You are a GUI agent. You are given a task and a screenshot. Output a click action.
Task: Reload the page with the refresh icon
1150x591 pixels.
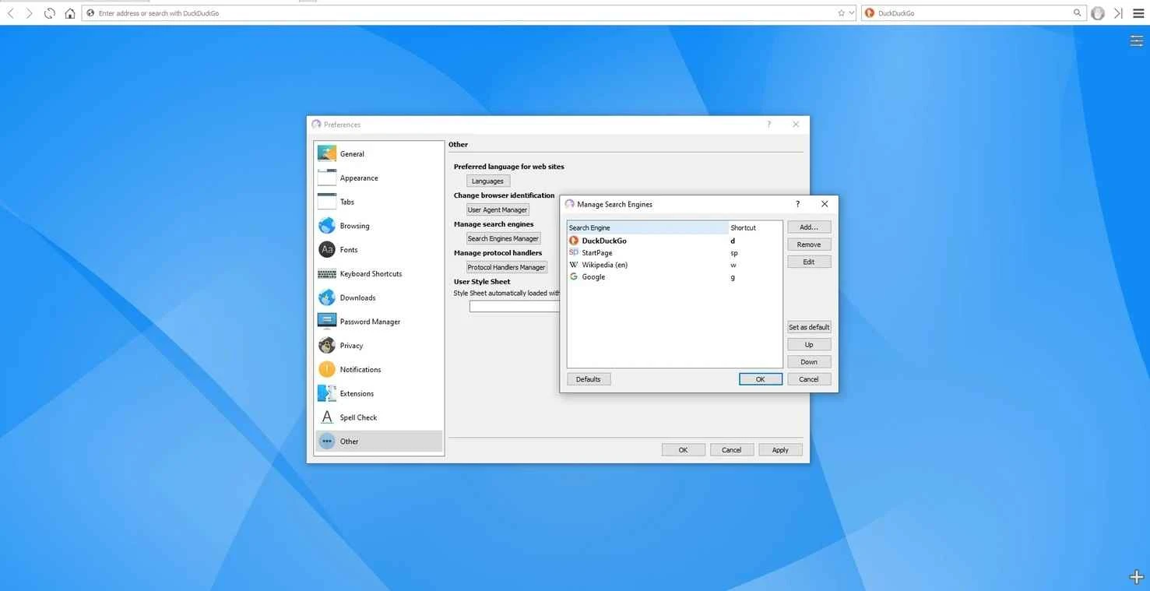[50, 13]
